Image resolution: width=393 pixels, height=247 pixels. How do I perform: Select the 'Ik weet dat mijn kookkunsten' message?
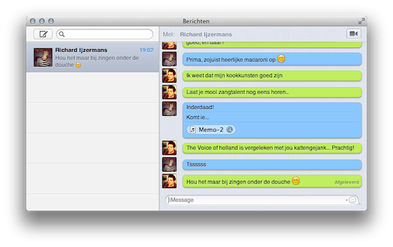[272, 75]
